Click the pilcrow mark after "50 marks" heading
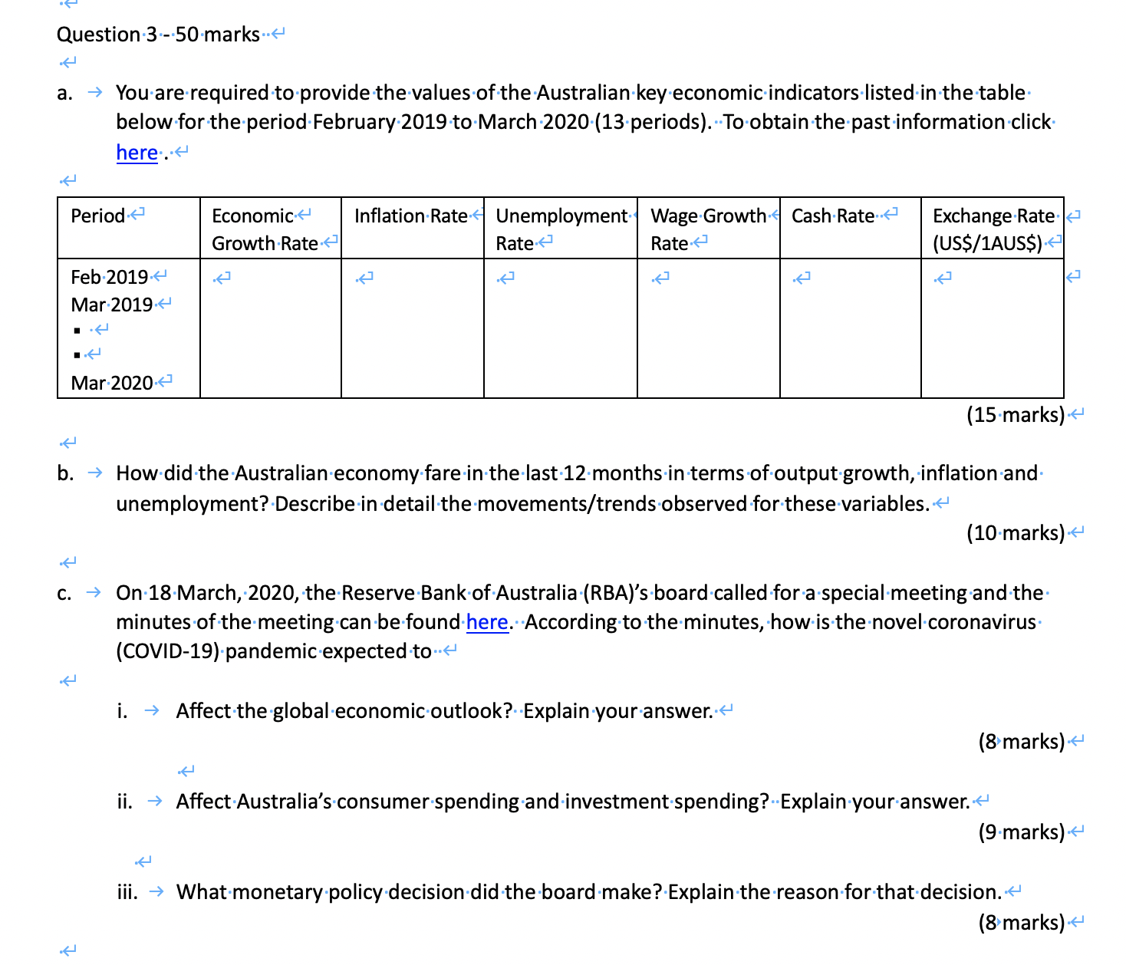1126x965 pixels. [x=276, y=32]
